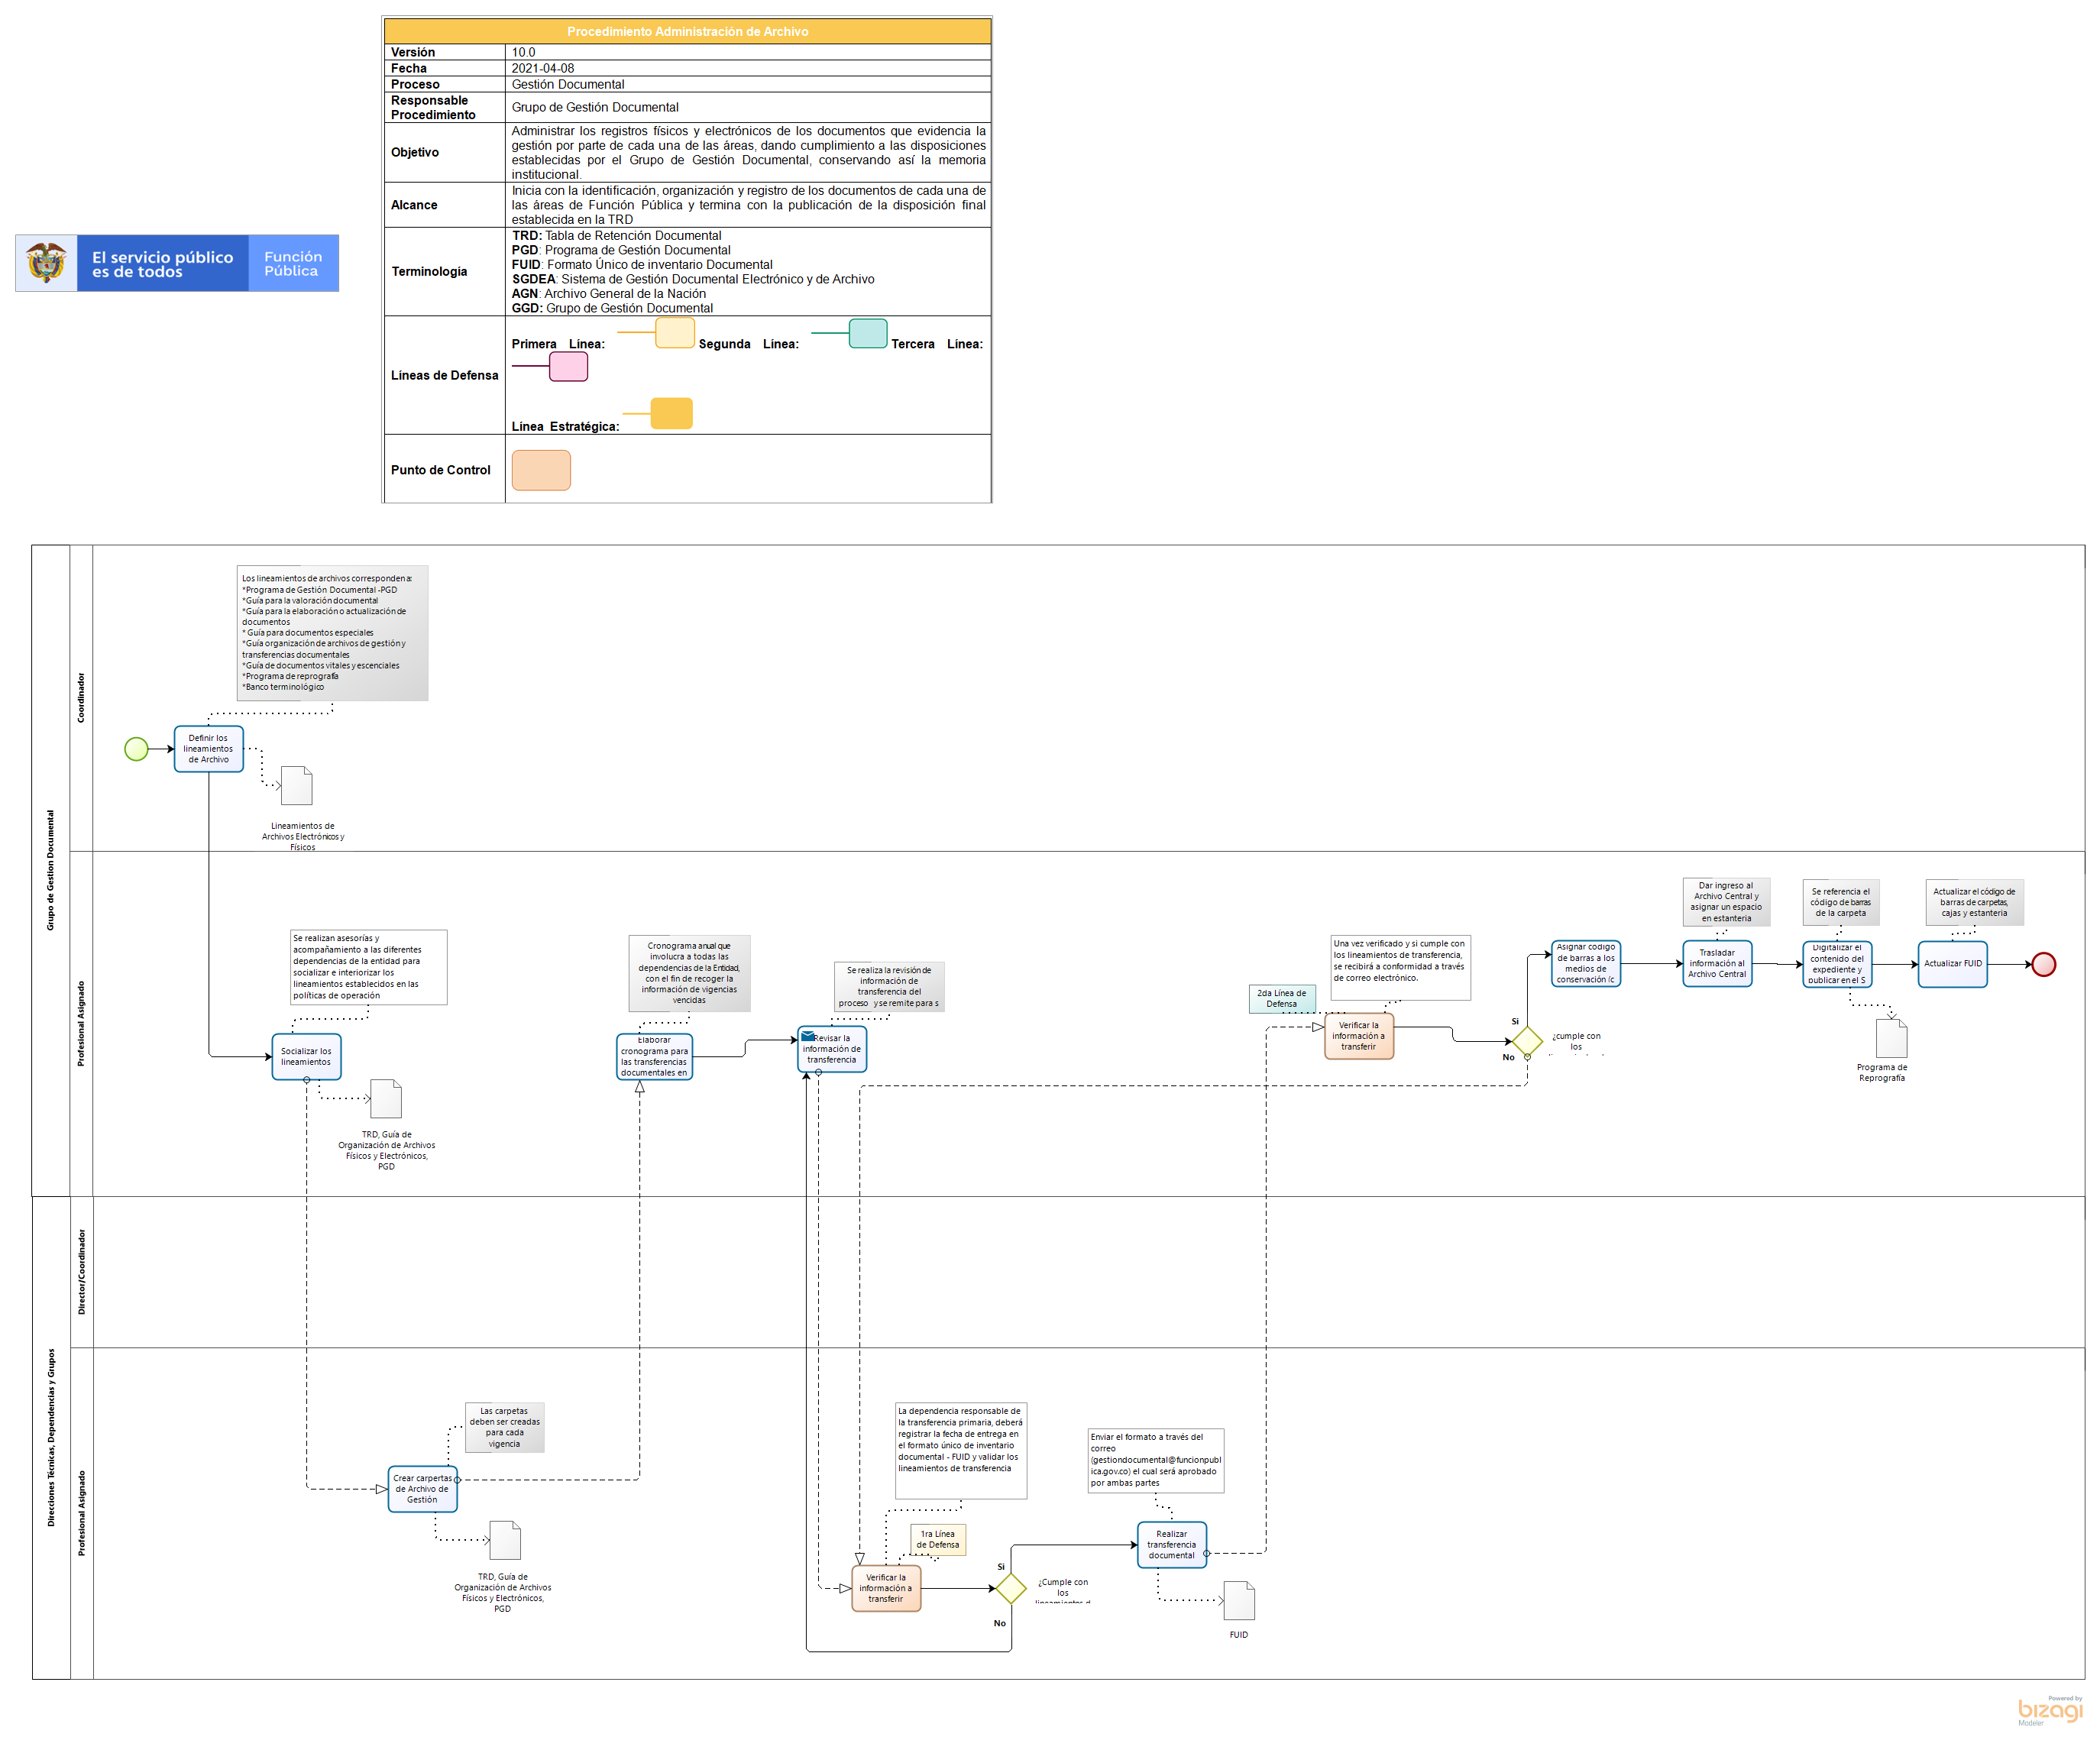Select the '¿Cumple con los' lower gateway diamond
Screen dimensions: 2100x1750
coord(1011,1588)
